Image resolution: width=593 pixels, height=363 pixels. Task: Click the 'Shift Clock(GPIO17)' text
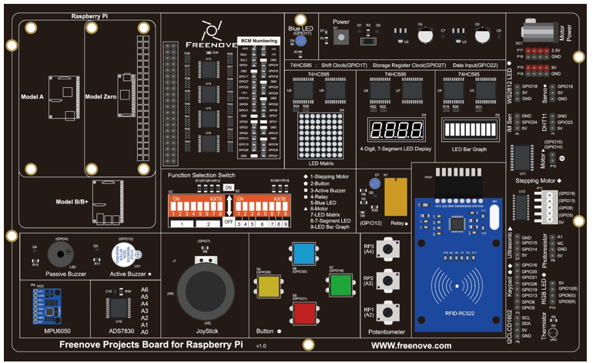click(x=344, y=65)
